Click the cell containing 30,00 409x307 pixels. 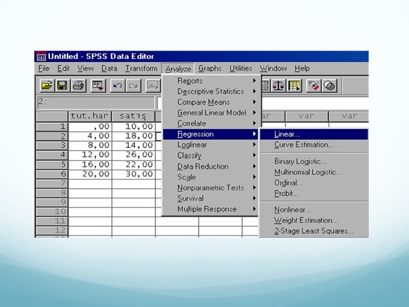click(133, 174)
